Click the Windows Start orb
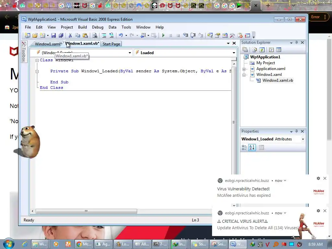 click(x=9, y=244)
